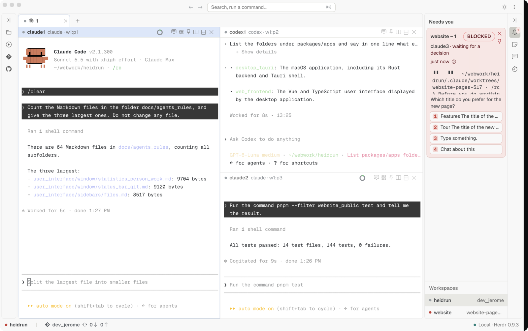Open the notifications bell in right rail
The image size is (528, 331).
[515, 32]
